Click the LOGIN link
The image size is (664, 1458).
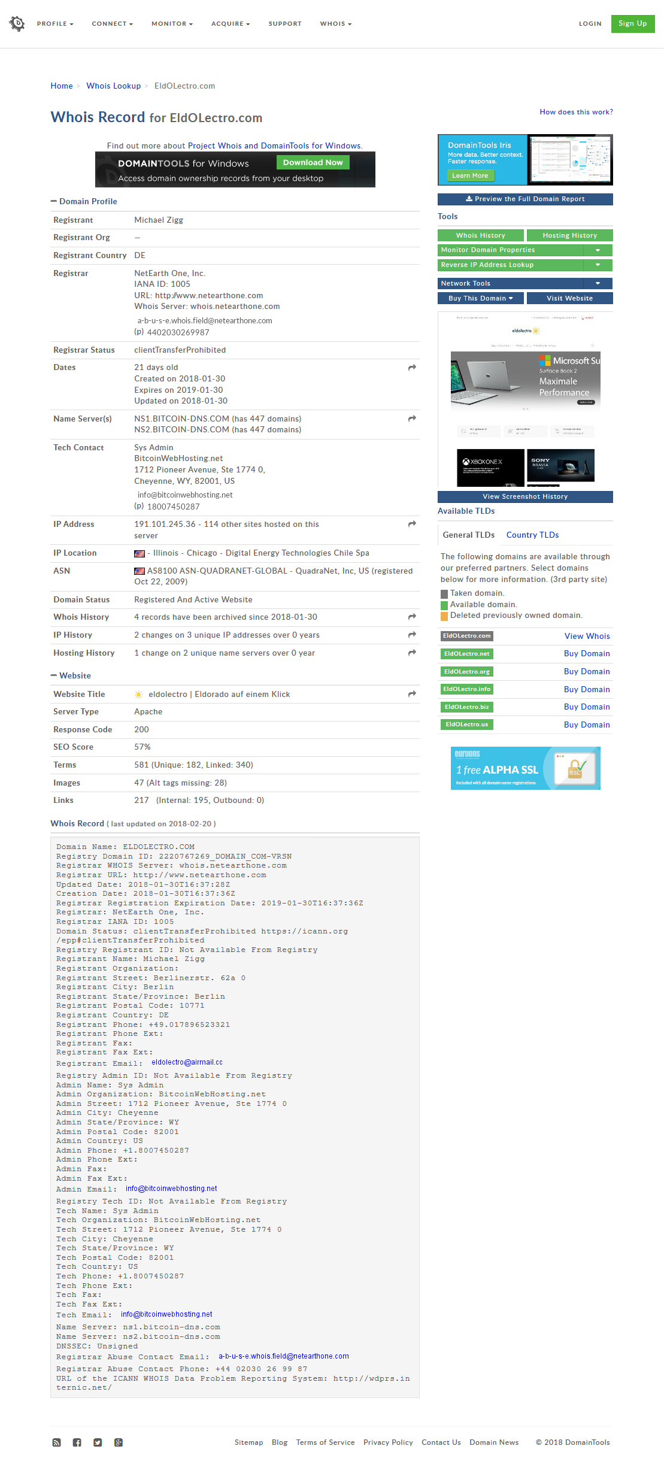pyautogui.click(x=590, y=24)
